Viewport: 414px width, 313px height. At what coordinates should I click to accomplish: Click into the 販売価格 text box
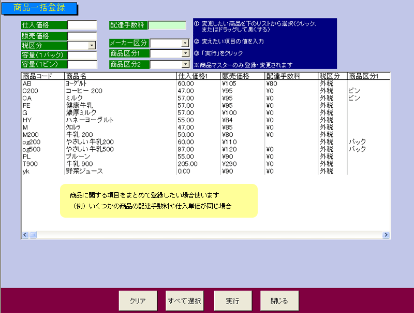point(82,36)
